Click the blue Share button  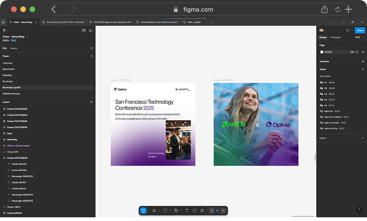pyautogui.click(x=359, y=31)
